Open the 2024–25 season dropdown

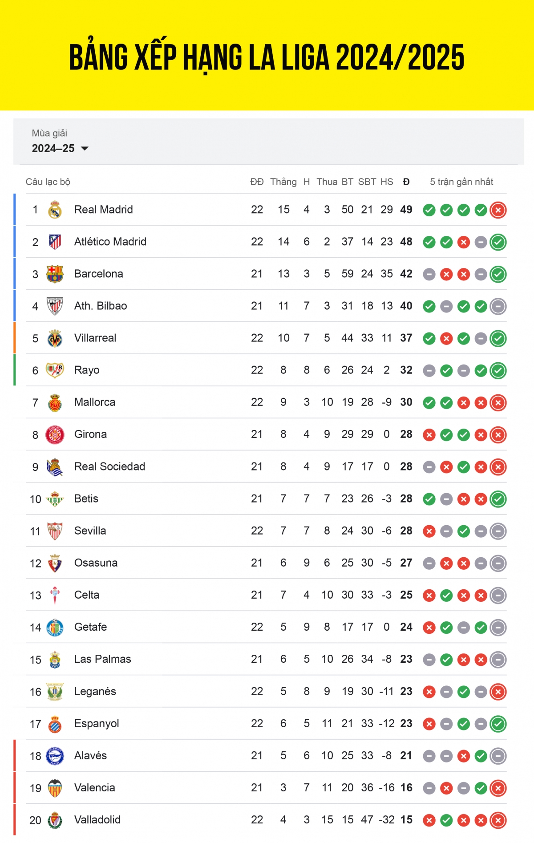[x=60, y=148]
